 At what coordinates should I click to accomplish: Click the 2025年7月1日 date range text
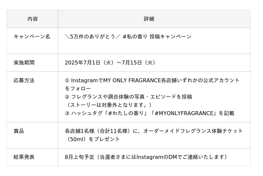pyautogui.click(x=110, y=63)
